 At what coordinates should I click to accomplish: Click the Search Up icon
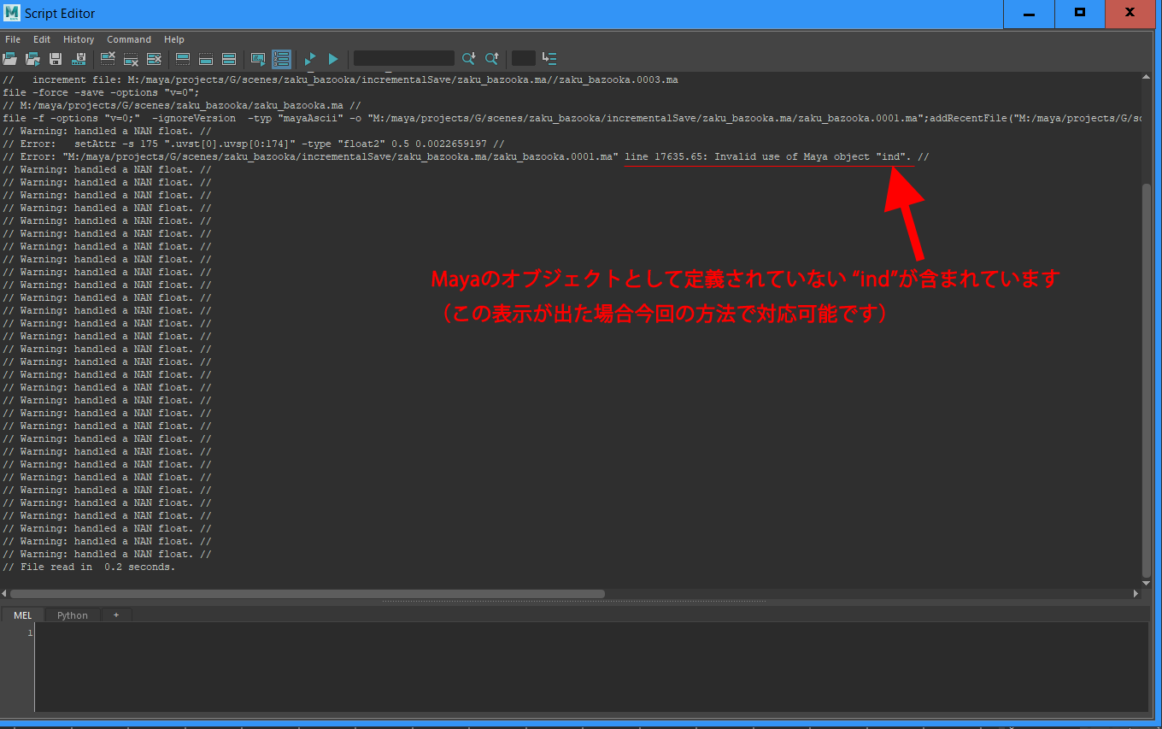491,59
